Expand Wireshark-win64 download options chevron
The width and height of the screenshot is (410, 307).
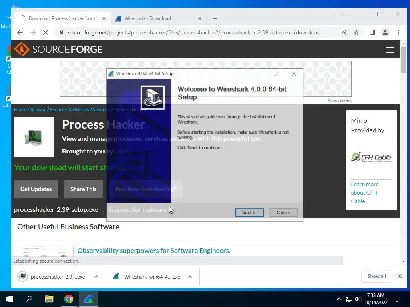[x=190, y=277]
